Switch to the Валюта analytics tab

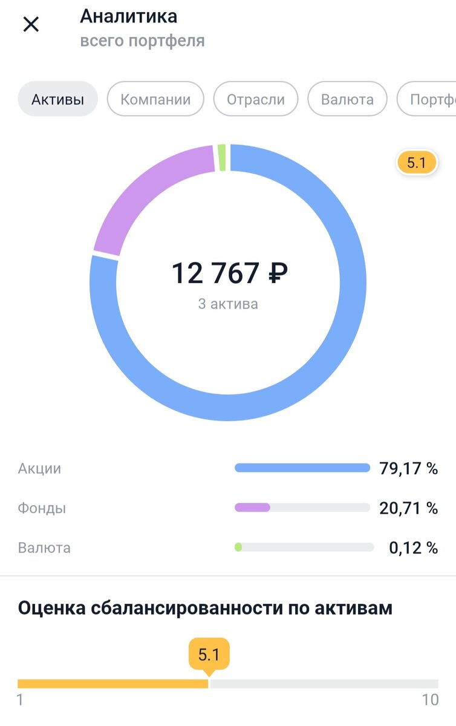347,99
